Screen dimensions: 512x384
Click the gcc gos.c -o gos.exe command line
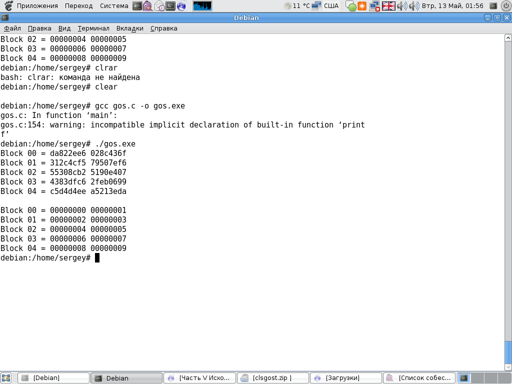(92, 106)
